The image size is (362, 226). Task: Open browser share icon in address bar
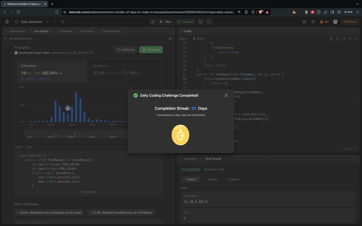tap(253, 12)
